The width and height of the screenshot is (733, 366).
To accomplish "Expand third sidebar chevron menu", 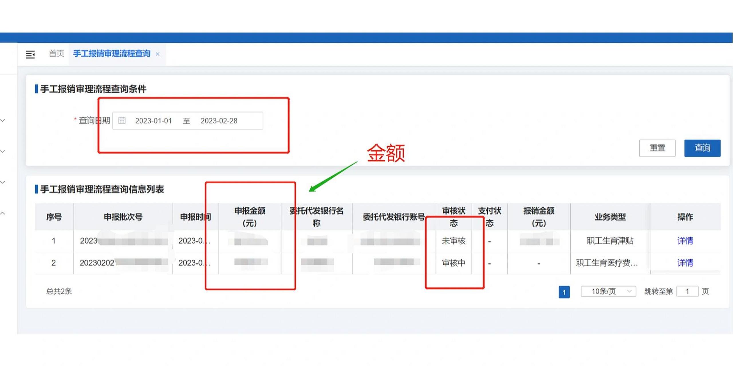I will 3,182.
